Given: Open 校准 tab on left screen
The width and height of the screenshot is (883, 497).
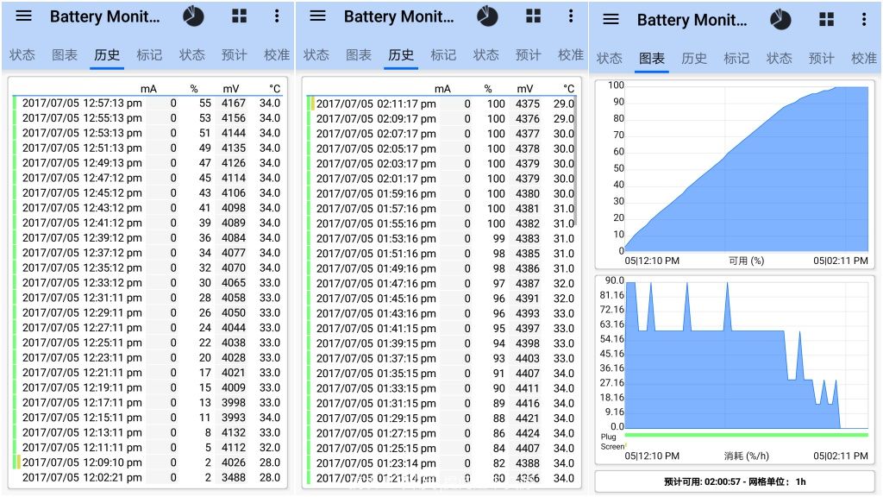Looking at the screenshot, I should click(x=277, y=54).
